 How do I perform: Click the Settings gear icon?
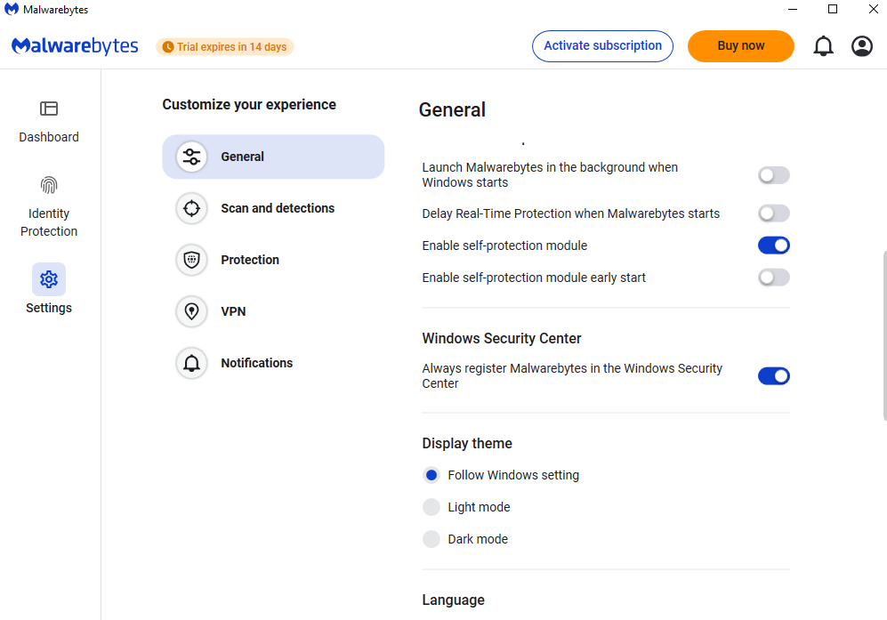(x=49, y=279)
